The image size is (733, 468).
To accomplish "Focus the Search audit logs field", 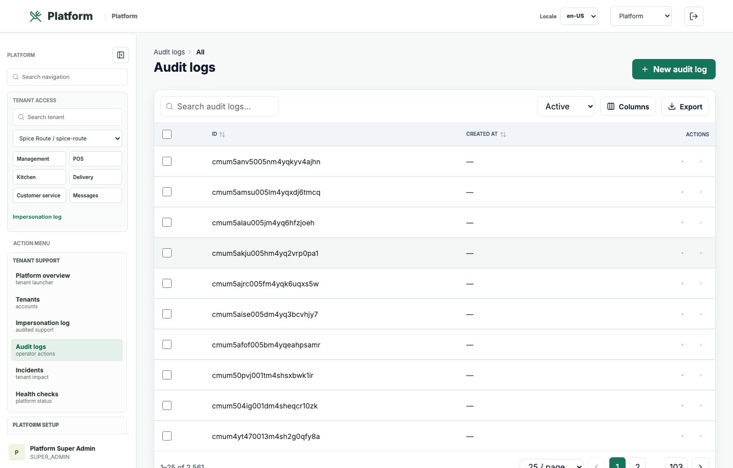I will 219,106.
